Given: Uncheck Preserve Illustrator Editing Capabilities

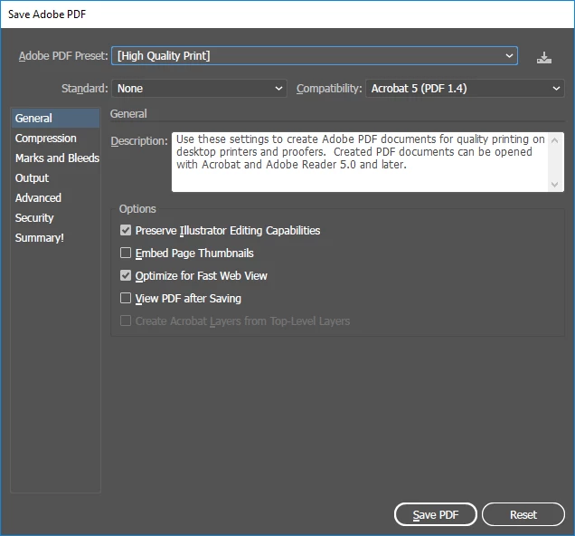Looking at the screenshot, I should (126, 230).
